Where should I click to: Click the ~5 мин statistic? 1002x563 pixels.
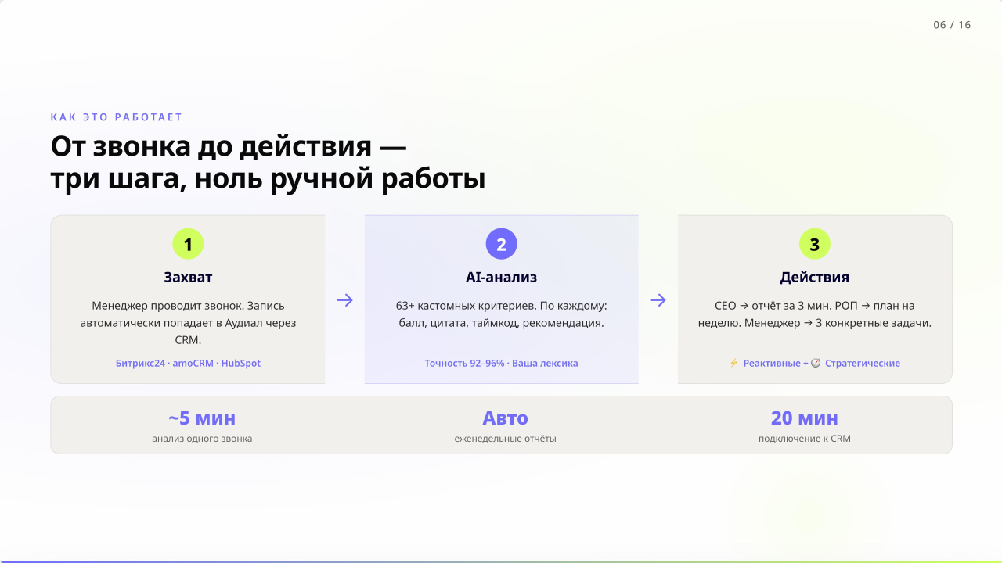202,418
